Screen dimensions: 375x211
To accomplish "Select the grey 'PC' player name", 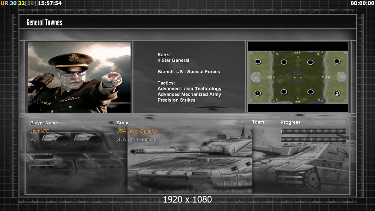I will coord(33,139).
